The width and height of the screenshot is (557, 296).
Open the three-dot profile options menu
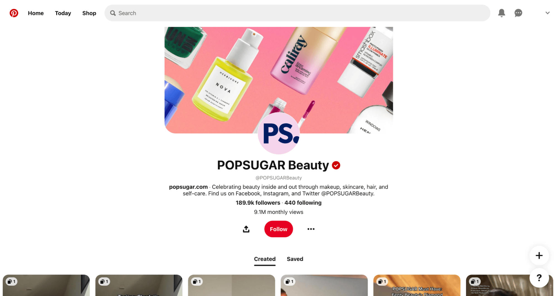click(311, 229)
